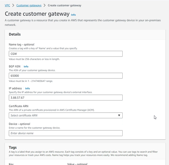Click the Certificate ARN label

[x=19, y=106]
